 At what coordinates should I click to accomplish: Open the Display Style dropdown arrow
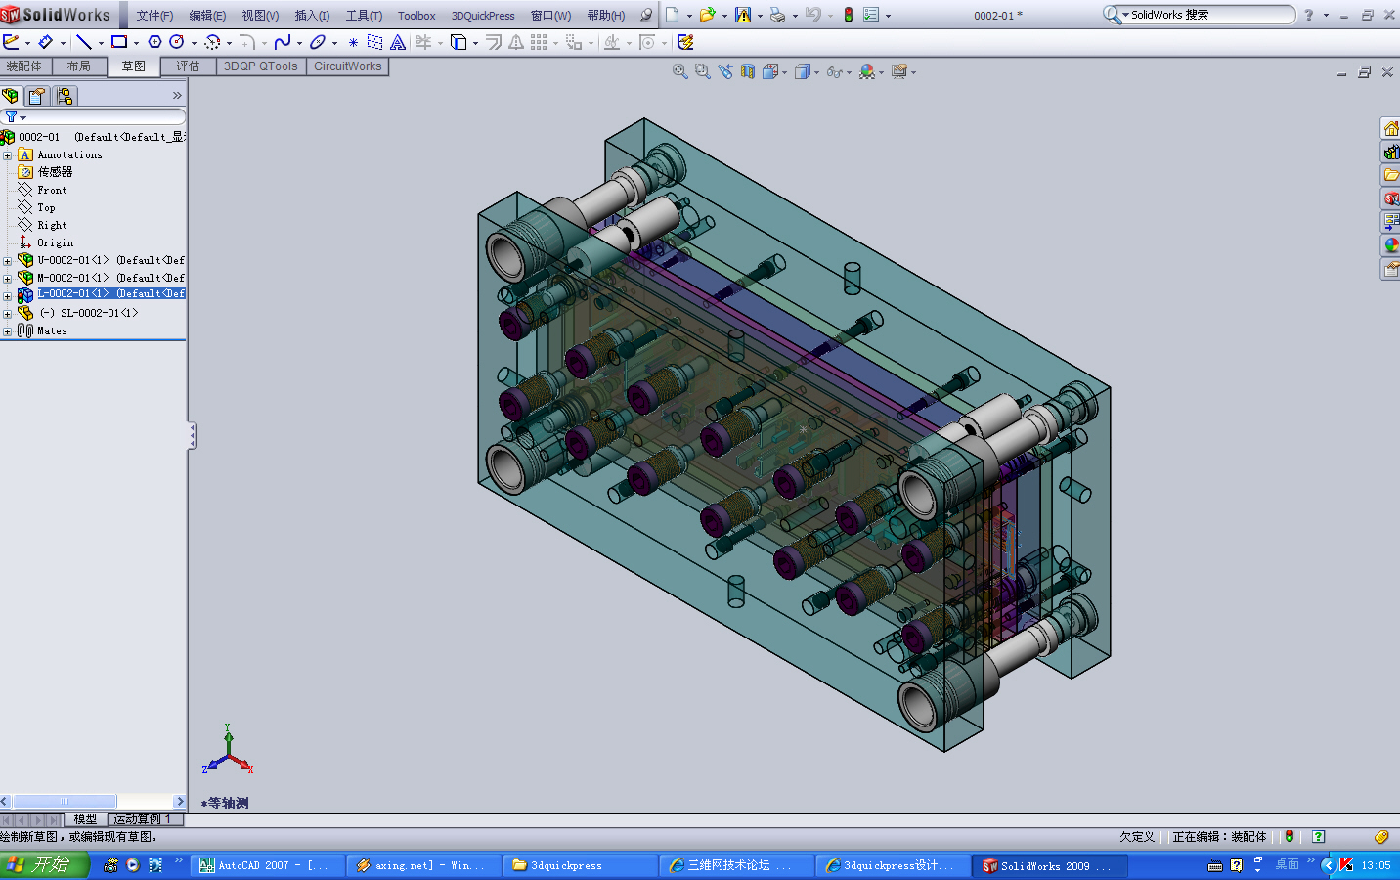(817, 72)
